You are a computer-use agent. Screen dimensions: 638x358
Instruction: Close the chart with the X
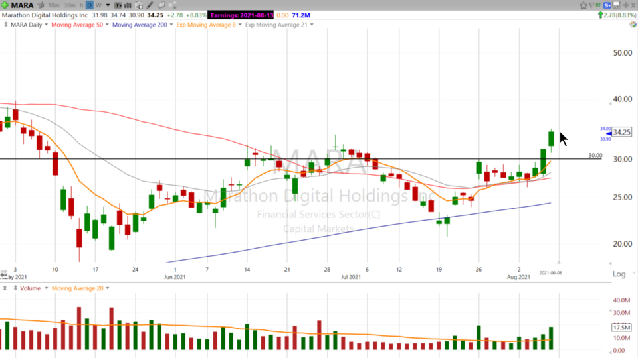click(633, 5)
